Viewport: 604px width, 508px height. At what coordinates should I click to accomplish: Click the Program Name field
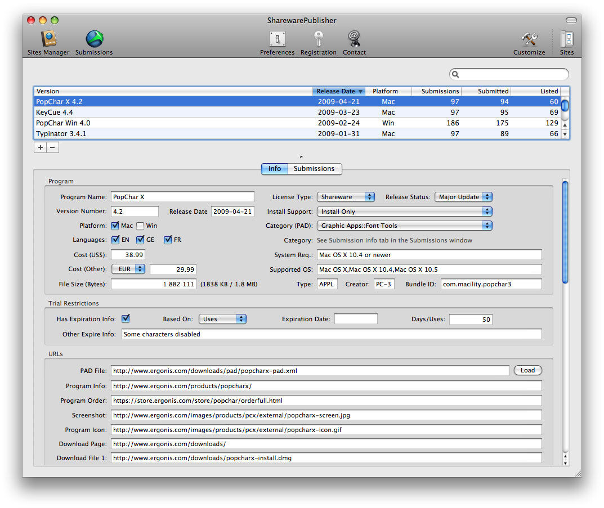point(182,197)
